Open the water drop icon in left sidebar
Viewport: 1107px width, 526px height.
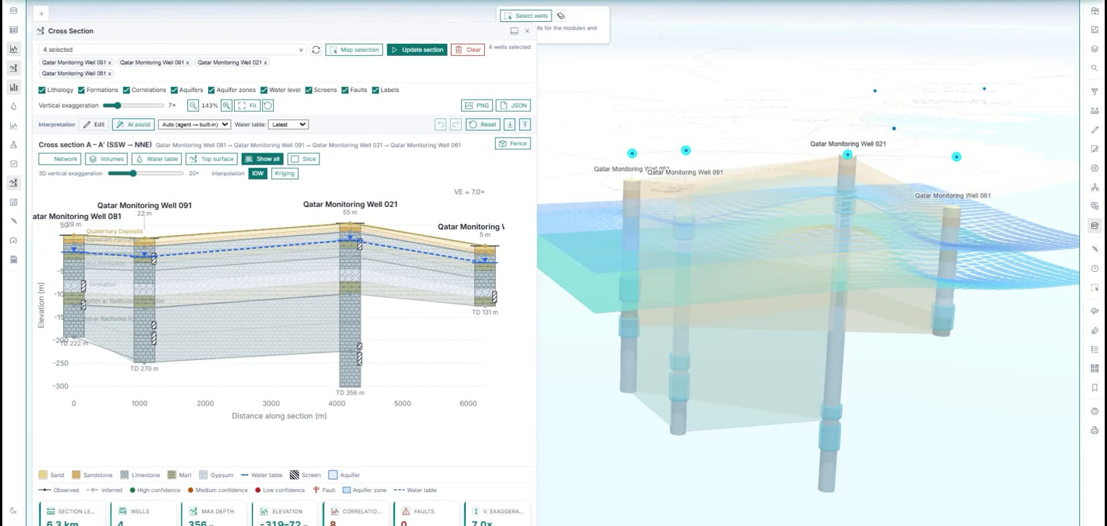point(14,107)
